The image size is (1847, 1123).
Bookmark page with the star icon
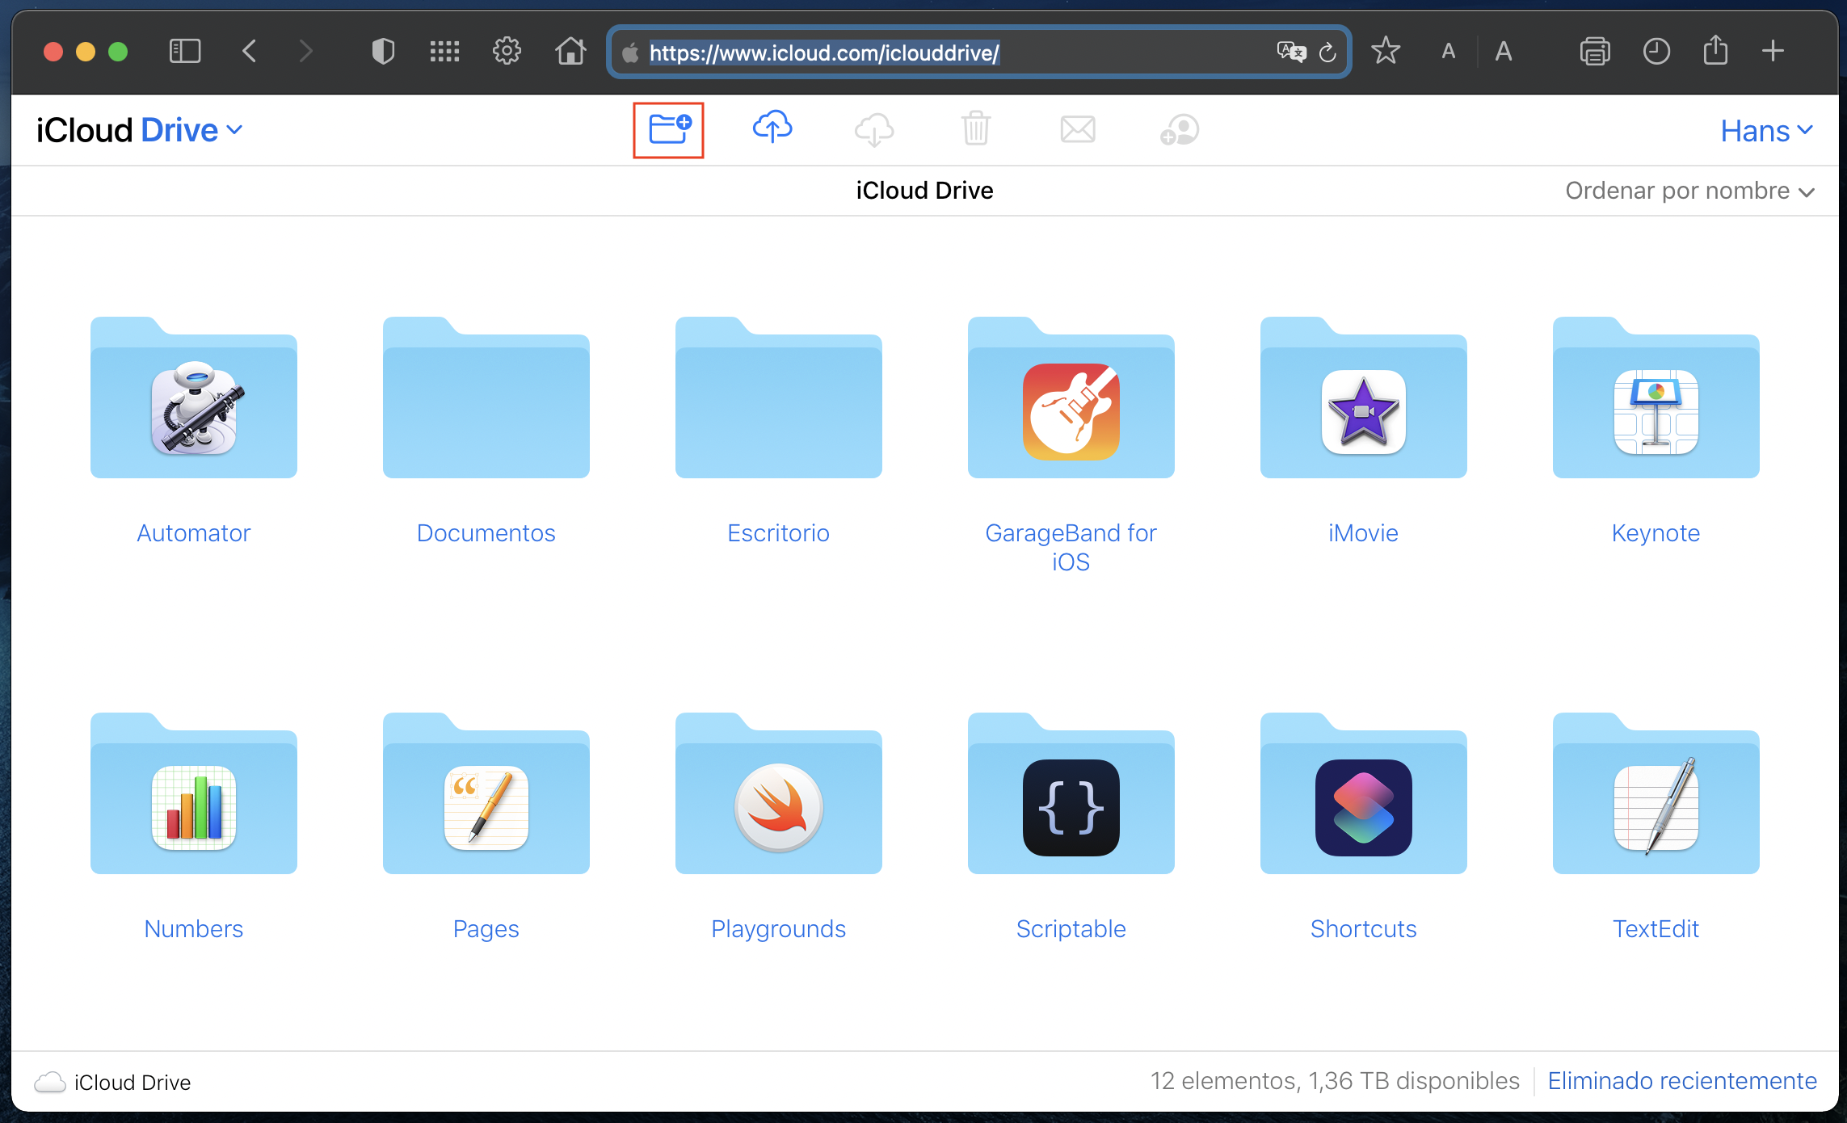pos(1386,51)
